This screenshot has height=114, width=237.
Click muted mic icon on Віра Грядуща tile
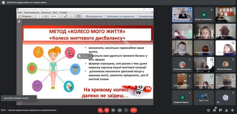coord(190,43)
